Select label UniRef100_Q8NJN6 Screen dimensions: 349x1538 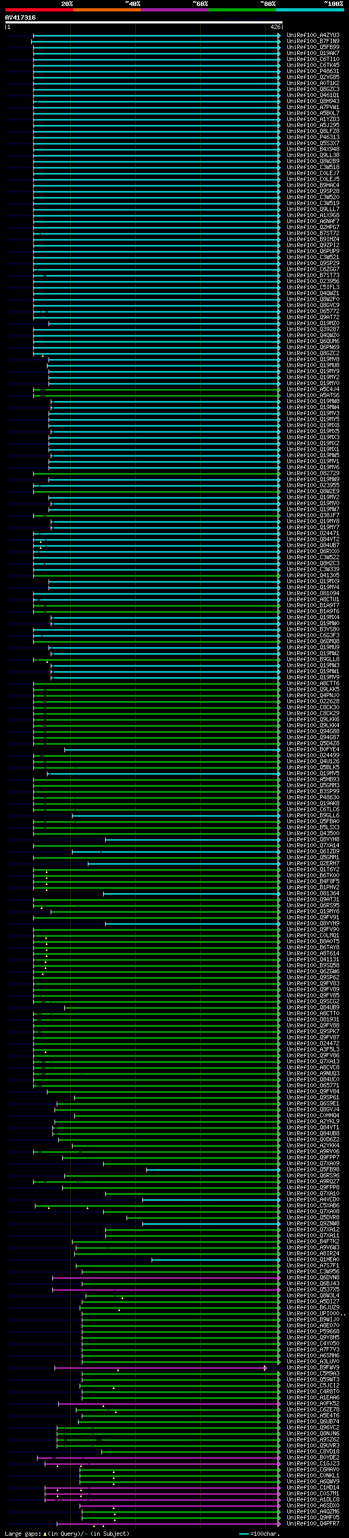pyautogui.click(x=312, y=1433)
